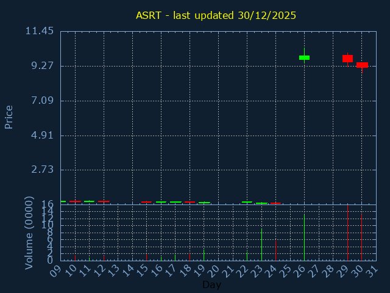
Task: Click the red volume bar on day 24
Action: point(275,250)
